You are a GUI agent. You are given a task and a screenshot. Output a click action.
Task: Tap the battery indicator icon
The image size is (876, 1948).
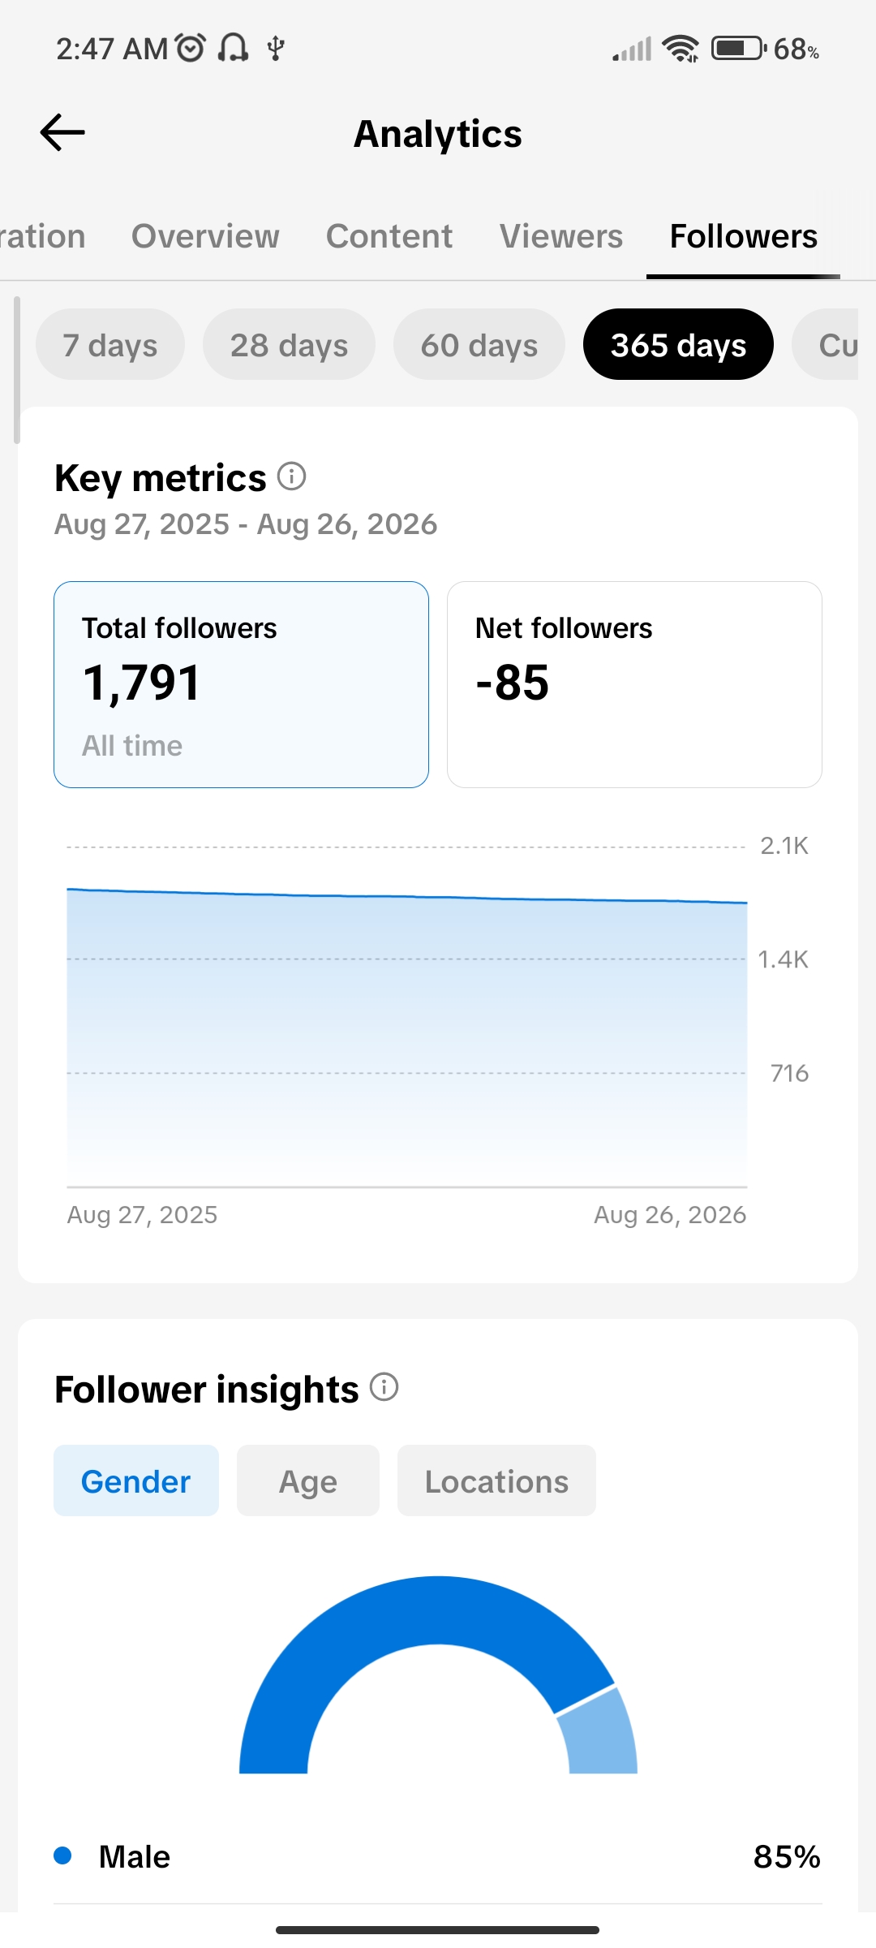[x=739, y=49]
